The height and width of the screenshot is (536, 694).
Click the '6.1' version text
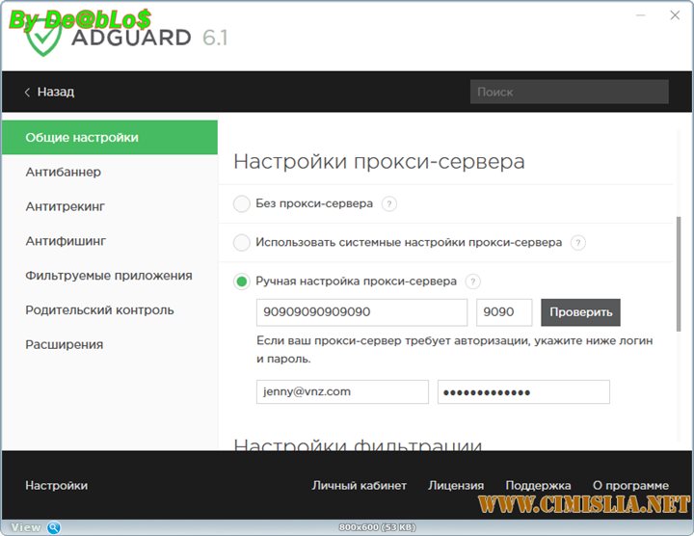pos(215,38)
